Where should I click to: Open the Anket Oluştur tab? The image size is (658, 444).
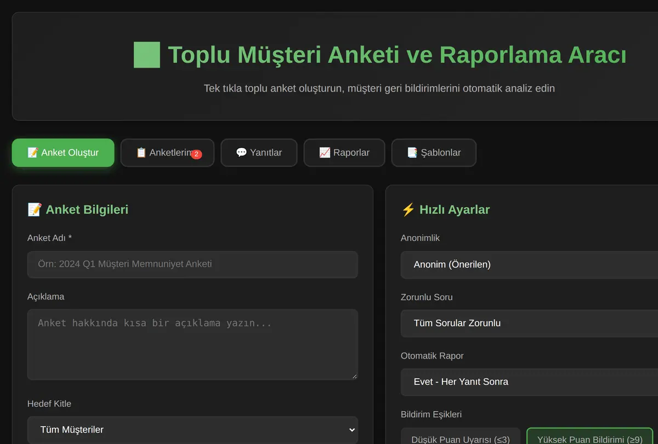(x=63, y=153)
